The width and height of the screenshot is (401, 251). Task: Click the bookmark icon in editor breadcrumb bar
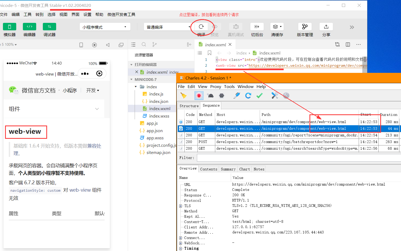(209, 53)
